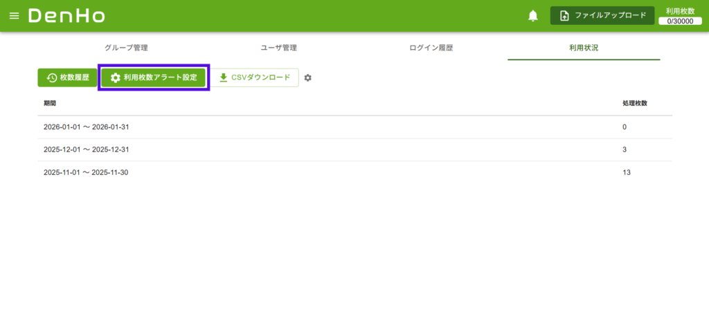Image resolution: width=709 pixels, height=332 pixels.
Task: Click the 利用枚数 0/30000 counter
Action: [680, 16]
